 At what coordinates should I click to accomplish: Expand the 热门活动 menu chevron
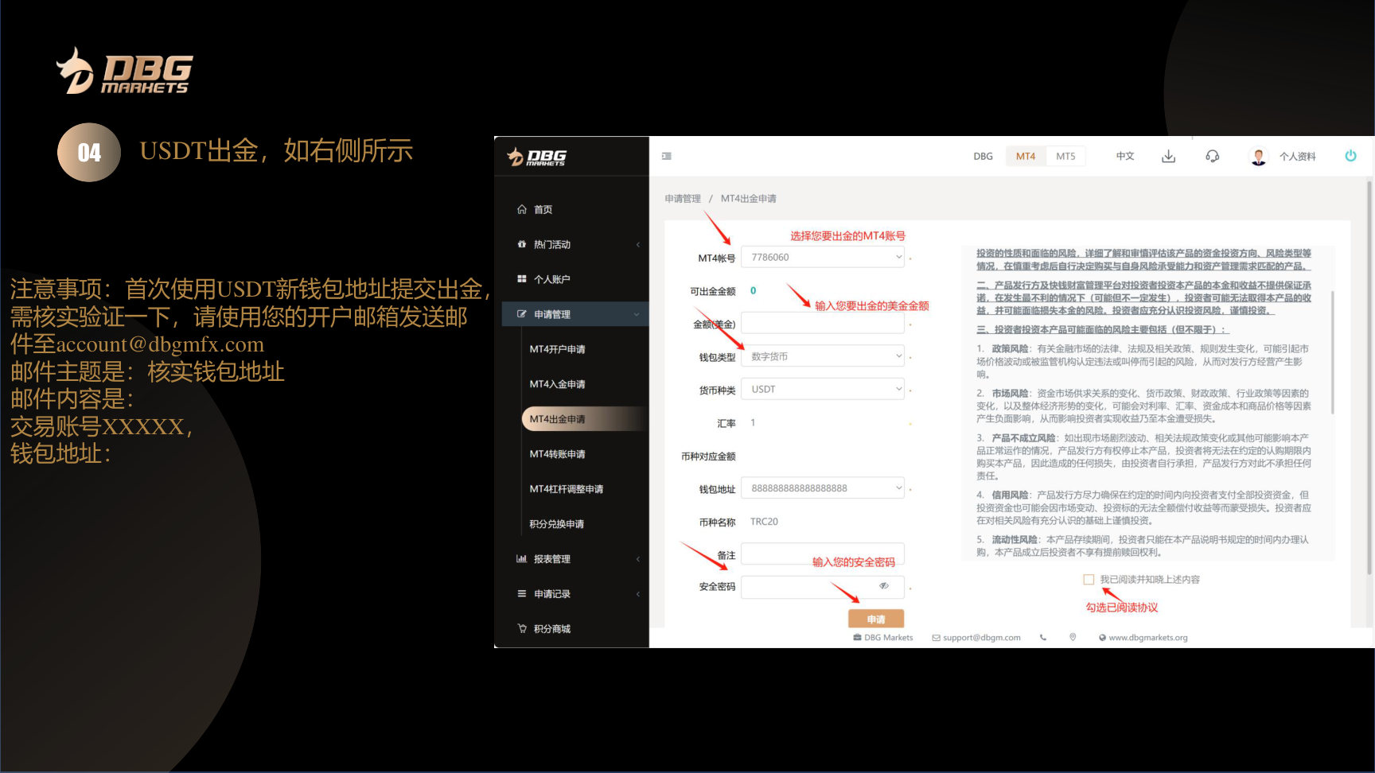[x=638, y=244]
